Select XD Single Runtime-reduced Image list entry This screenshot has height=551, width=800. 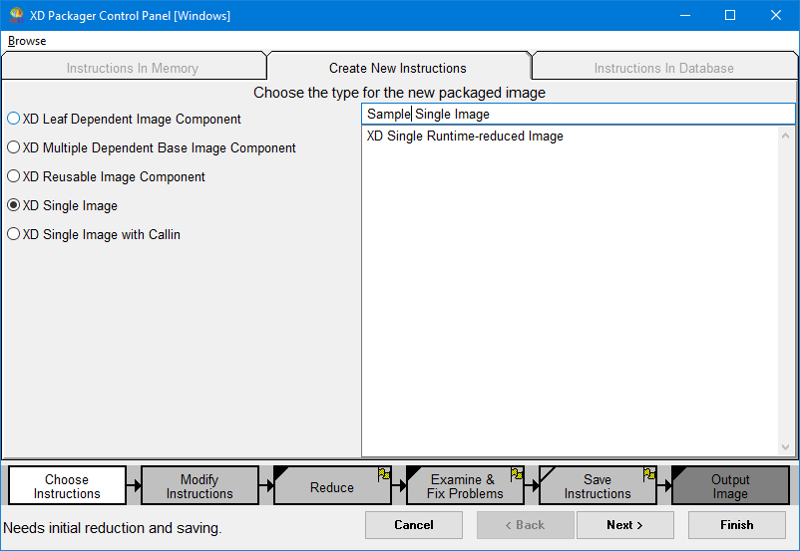[465, 137]
